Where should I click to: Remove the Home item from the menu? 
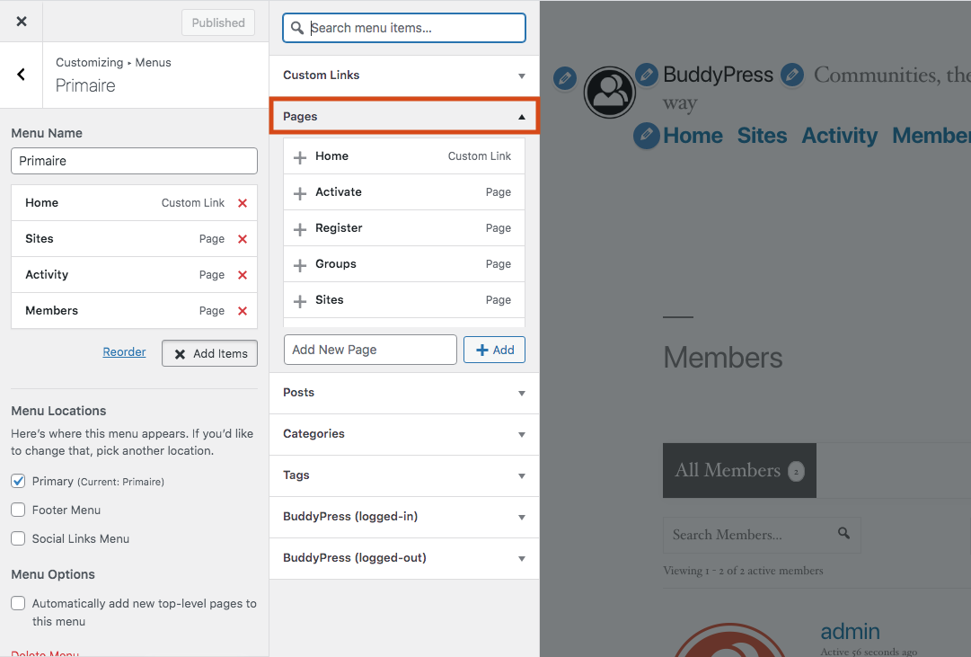pyautogui.click(x=242, y=203)
